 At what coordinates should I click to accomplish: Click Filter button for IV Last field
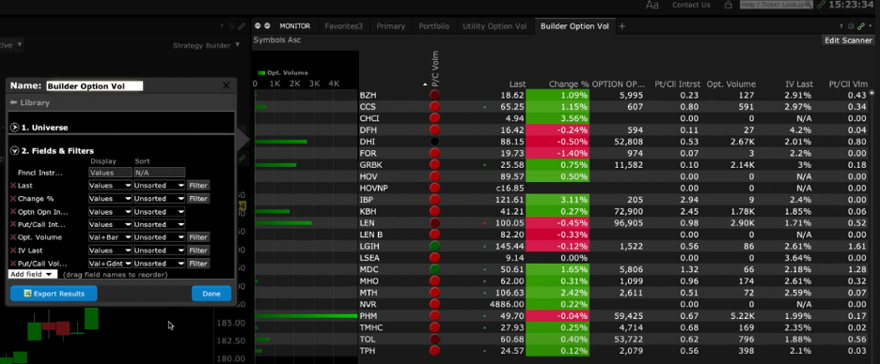pos(198,250)
